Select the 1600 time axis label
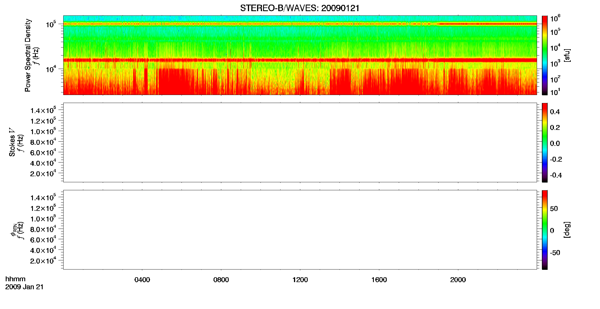 click(x=379, y=280)
